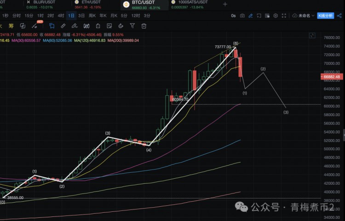Select the blue copy-shapes tool

pos(52,26)
